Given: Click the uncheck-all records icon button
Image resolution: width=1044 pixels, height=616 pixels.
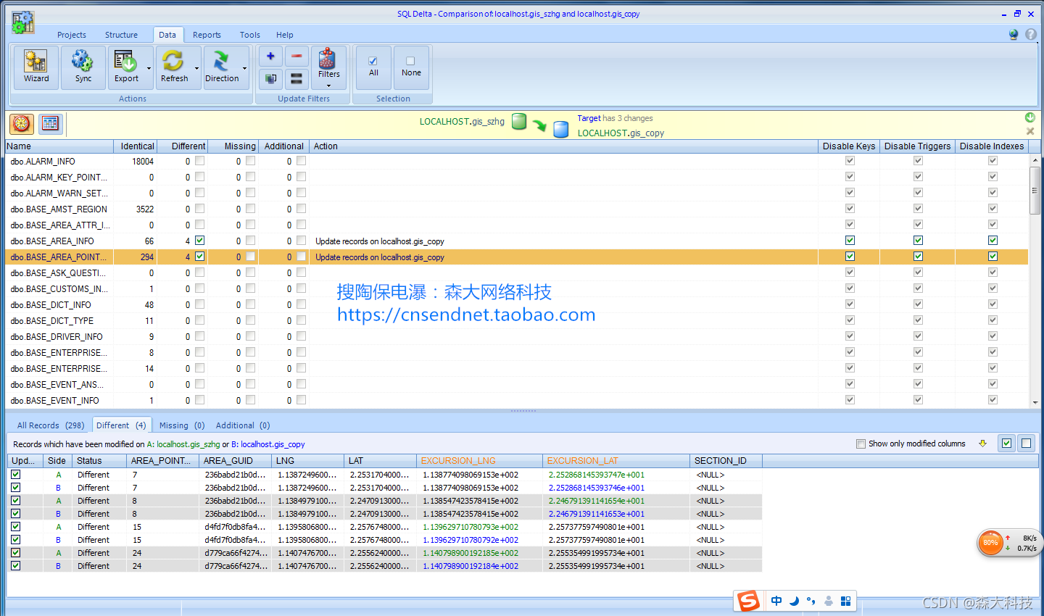Looking at the screenshot, I should pos(1027,443).
